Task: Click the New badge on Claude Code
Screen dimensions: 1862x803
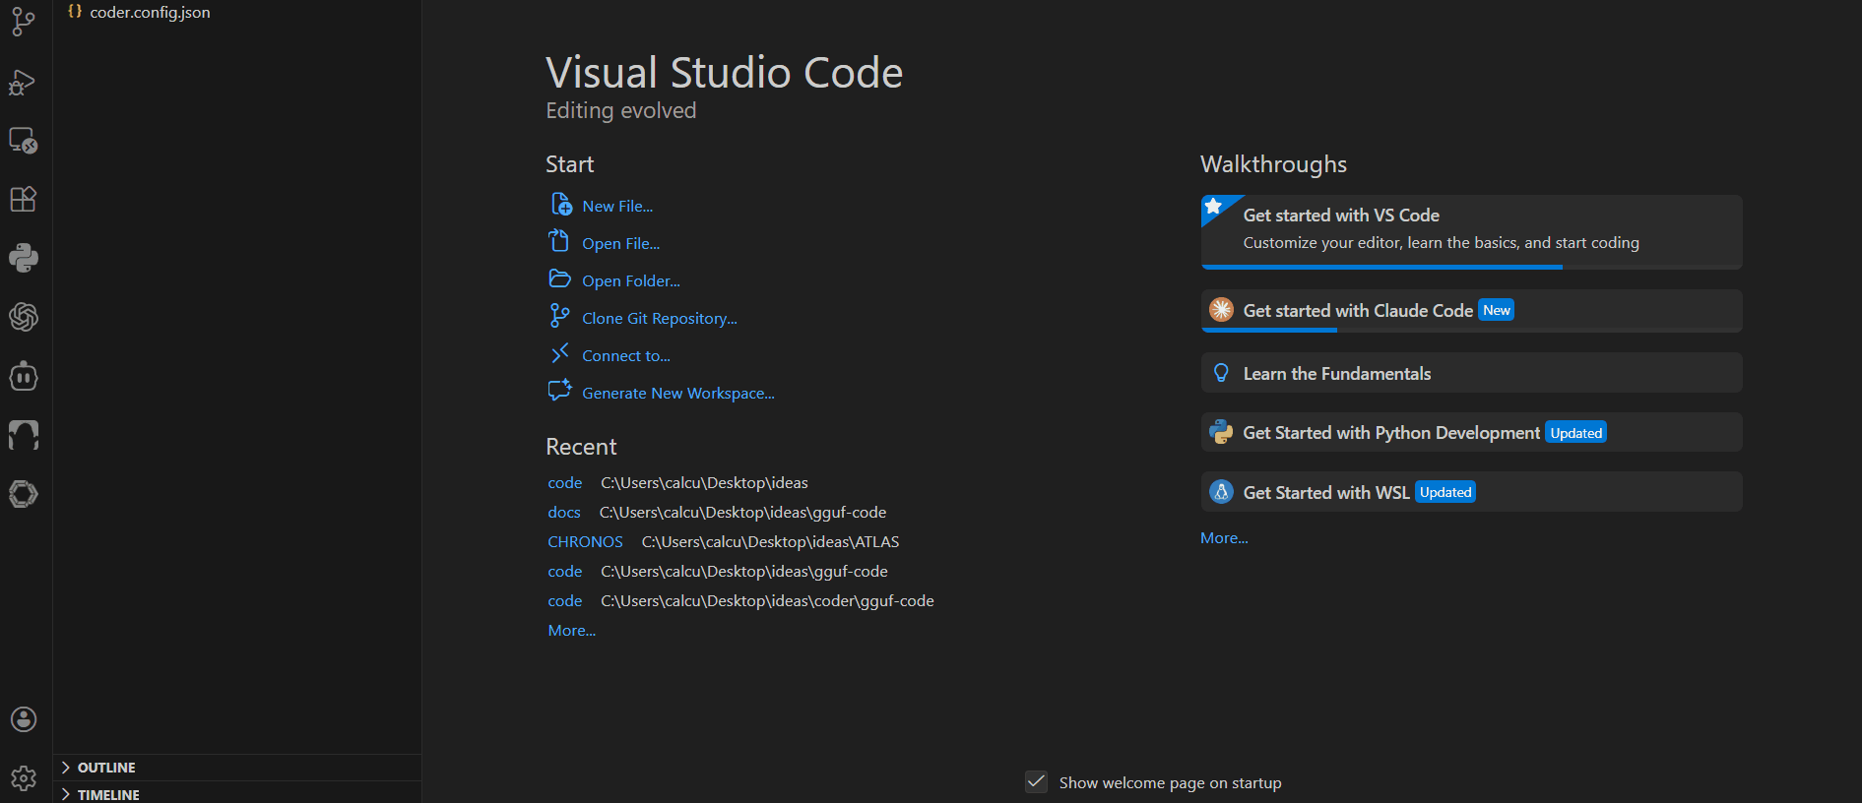Action: click(x=1496, y=310)
